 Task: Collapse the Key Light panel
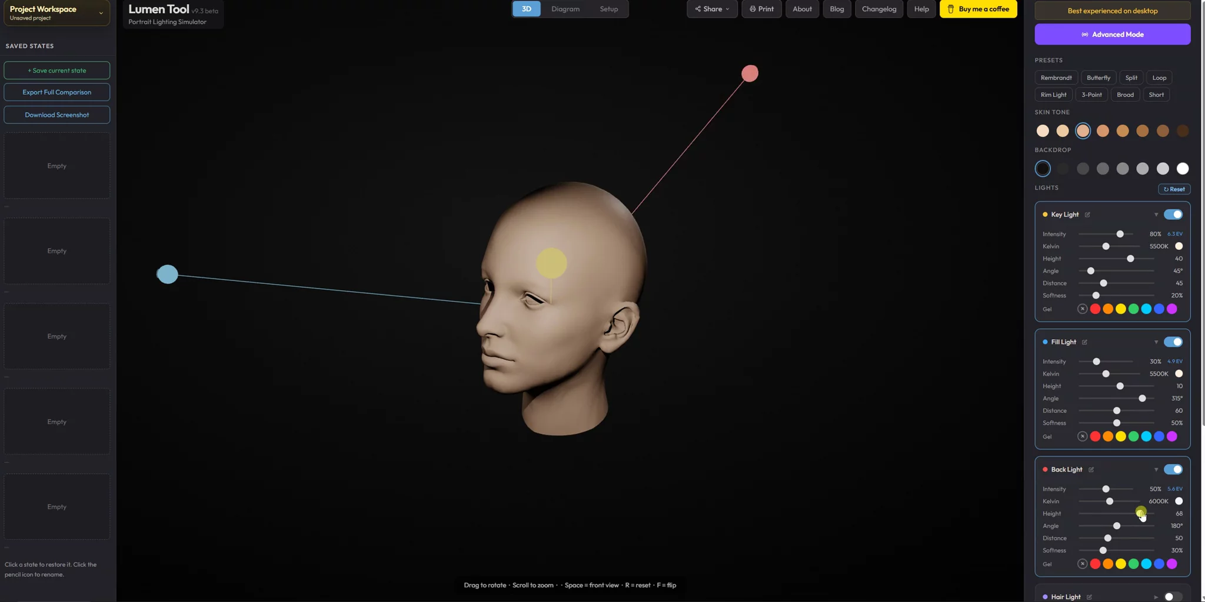tap(1156, 215)
